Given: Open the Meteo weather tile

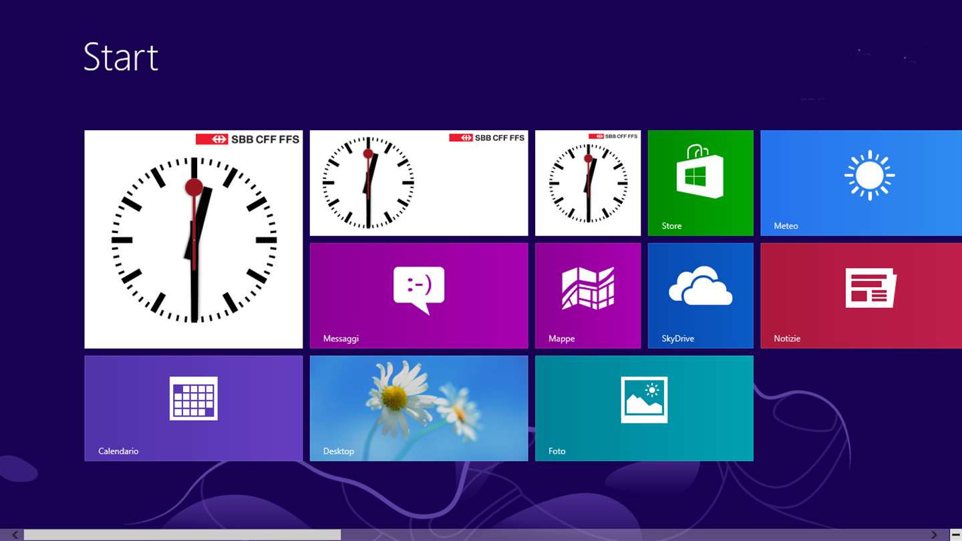Looking at the screenshot, I should click(x=861, y=183).
